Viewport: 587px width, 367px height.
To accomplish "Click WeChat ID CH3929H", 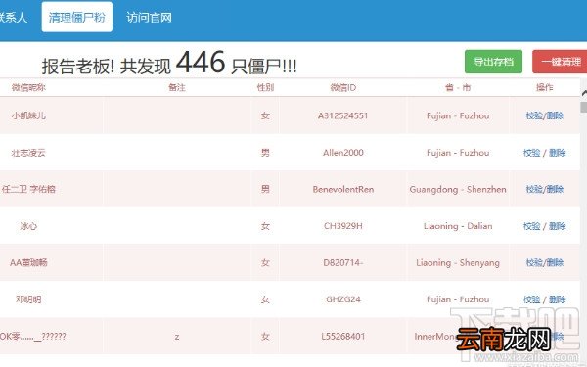I will point(343,226).
